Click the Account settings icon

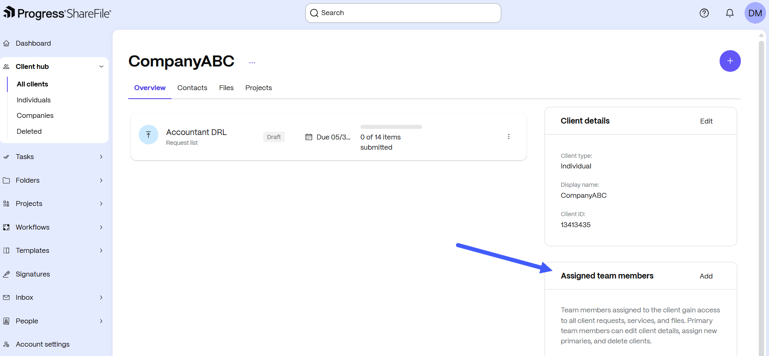(7, 344)
